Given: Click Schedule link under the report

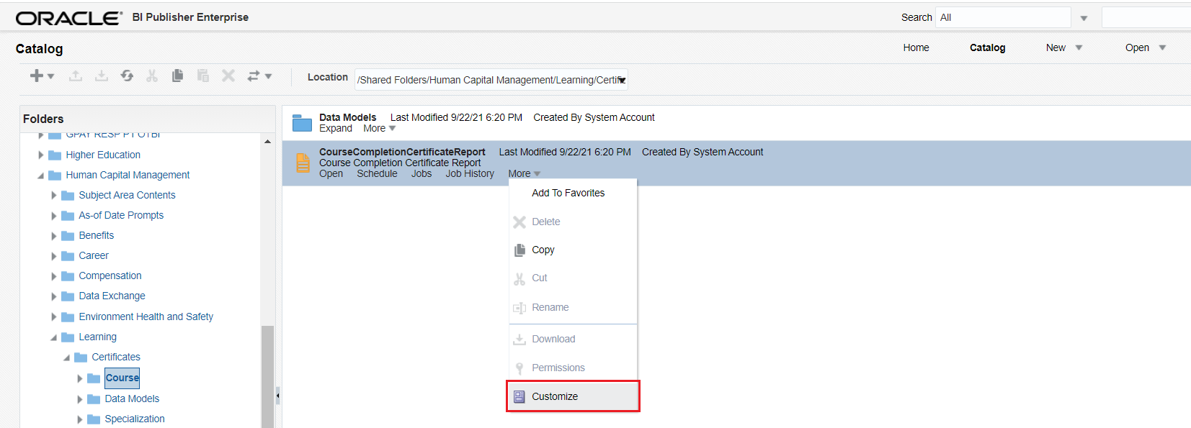Looking at the screenshot, I should pyautogui.click(x=377, y=173).
